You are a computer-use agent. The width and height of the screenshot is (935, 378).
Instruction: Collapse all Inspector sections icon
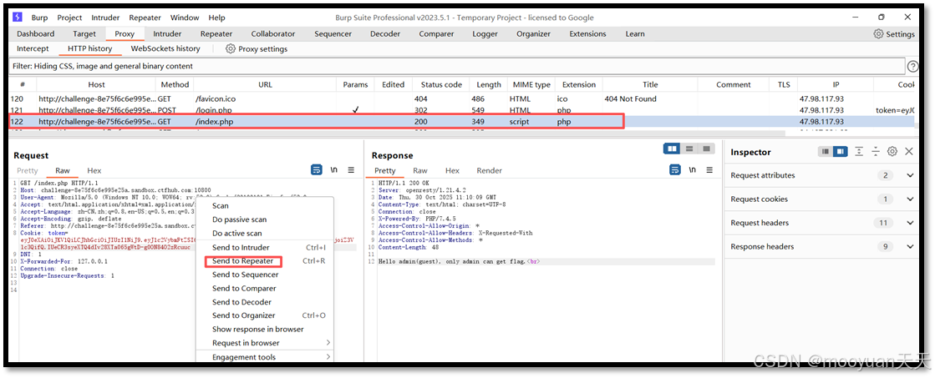click(876, 152)
